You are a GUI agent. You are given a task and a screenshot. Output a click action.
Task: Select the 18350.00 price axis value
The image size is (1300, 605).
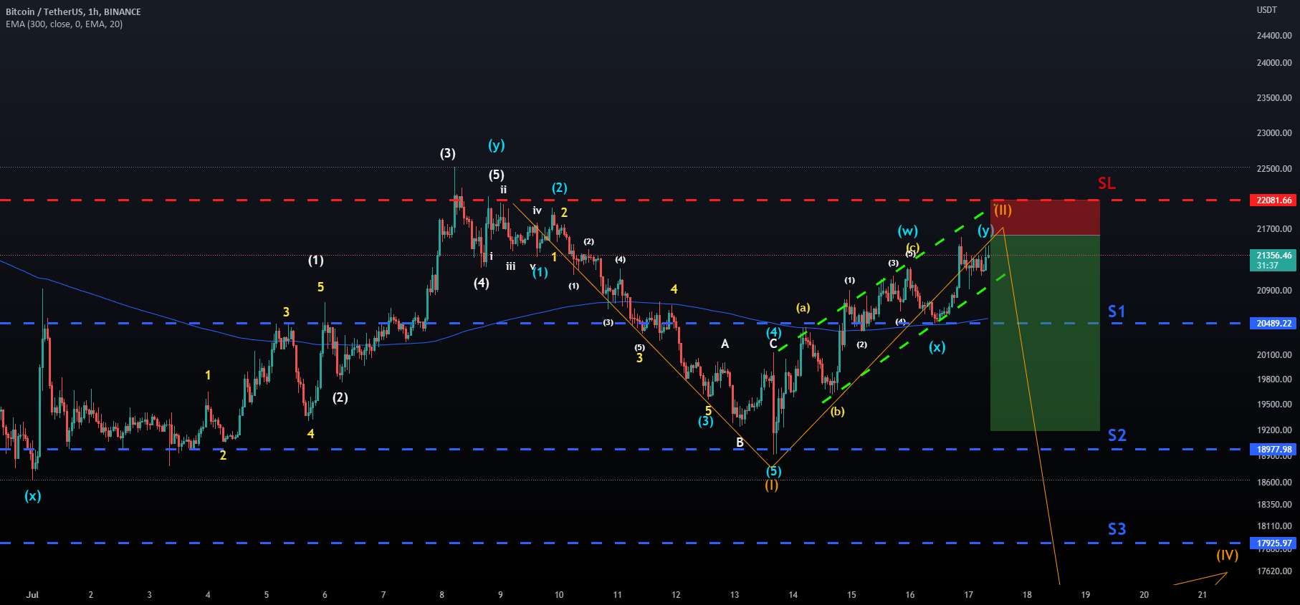(1273, 505)
